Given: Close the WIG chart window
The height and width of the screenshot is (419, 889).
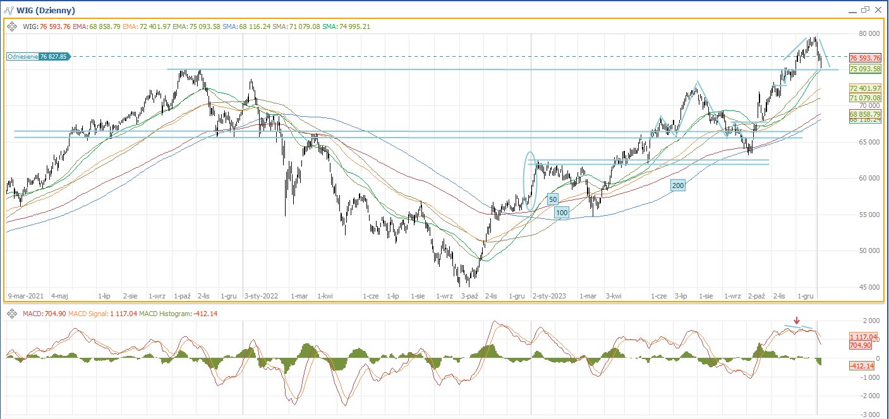Looking at the screenshot, I should [x=878, y=10].
